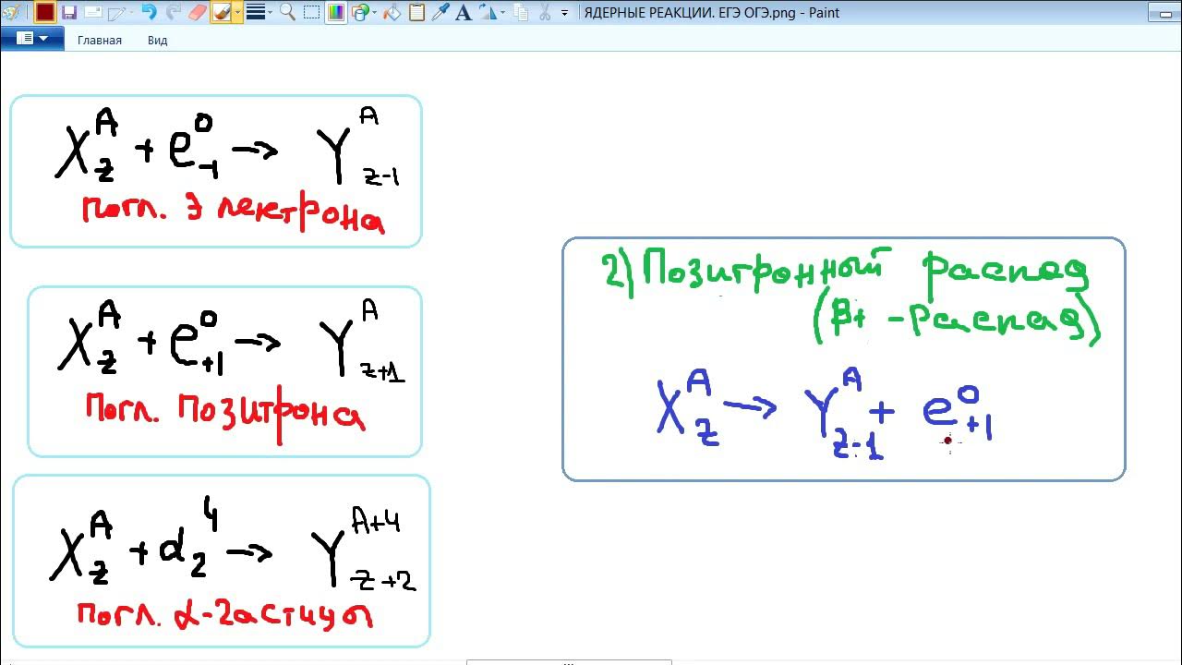Viewport: 1182px width, 665px height.
Task: Choose the line thickness icon
Action: point(256,13)
